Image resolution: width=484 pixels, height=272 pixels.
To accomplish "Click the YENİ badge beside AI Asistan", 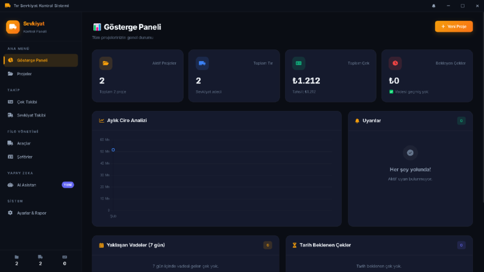I will (x=68, y=185).
